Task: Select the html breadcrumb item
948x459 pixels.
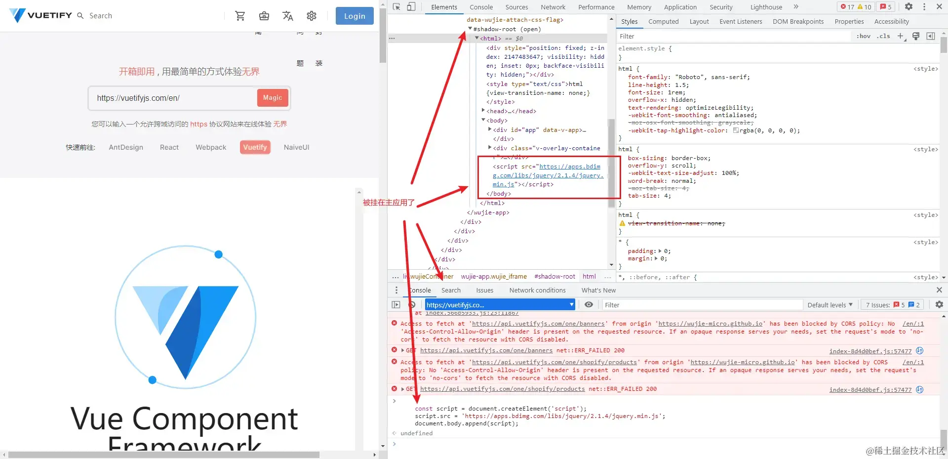Action: pyautogui.click(x=589, y=277)
